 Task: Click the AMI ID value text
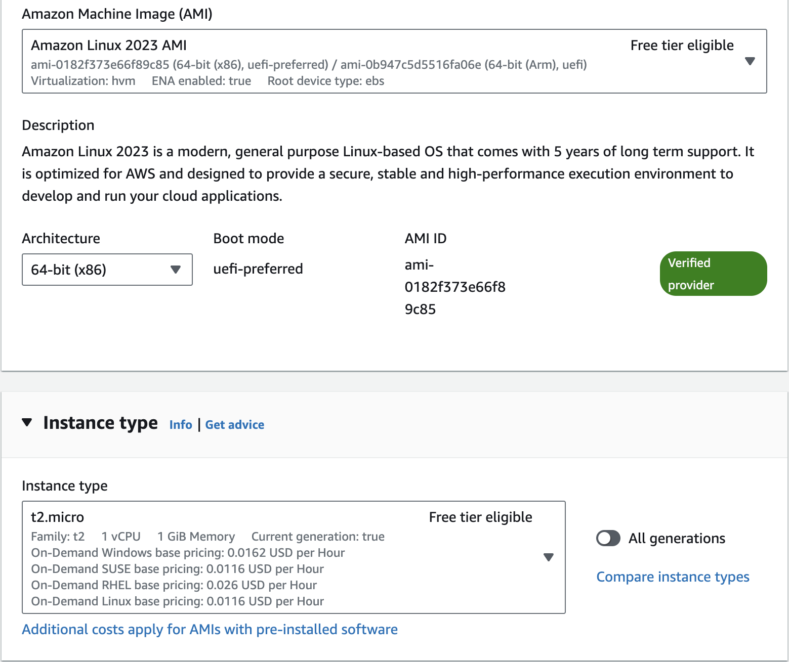(x=454, y=287)
